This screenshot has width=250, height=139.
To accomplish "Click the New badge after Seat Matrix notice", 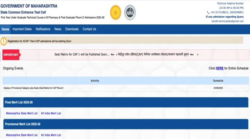I will click(112, 55).
